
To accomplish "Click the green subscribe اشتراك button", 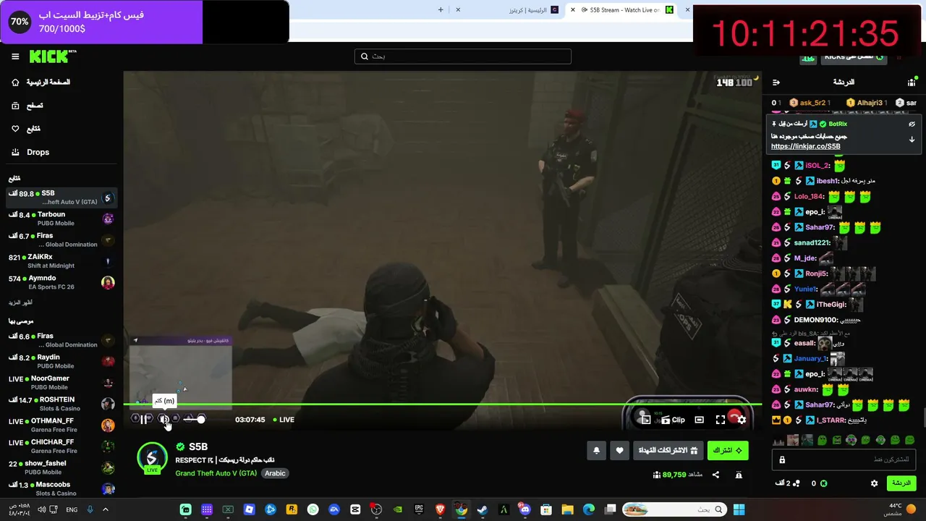I will point(728,451).
